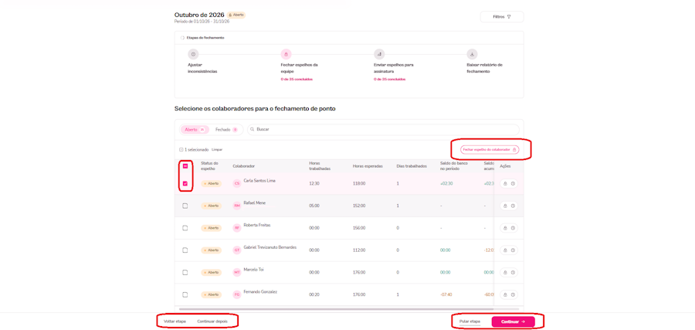695x330 pixels.
Task: Click clock icon in Gabriel Trevizanuto Bernardes row
Action: (x=513, y=250)
